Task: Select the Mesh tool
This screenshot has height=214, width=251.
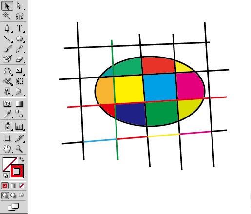Action: (7, 104)
